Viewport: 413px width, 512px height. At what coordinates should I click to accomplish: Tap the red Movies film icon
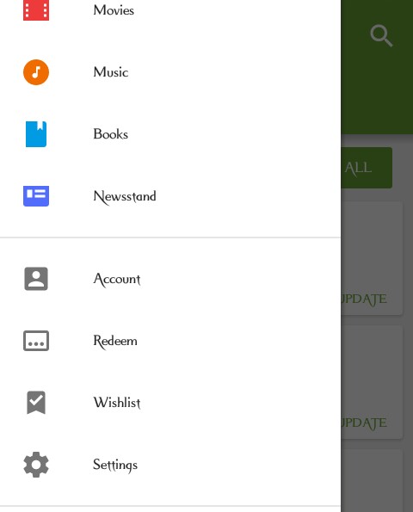pos(36,10)
